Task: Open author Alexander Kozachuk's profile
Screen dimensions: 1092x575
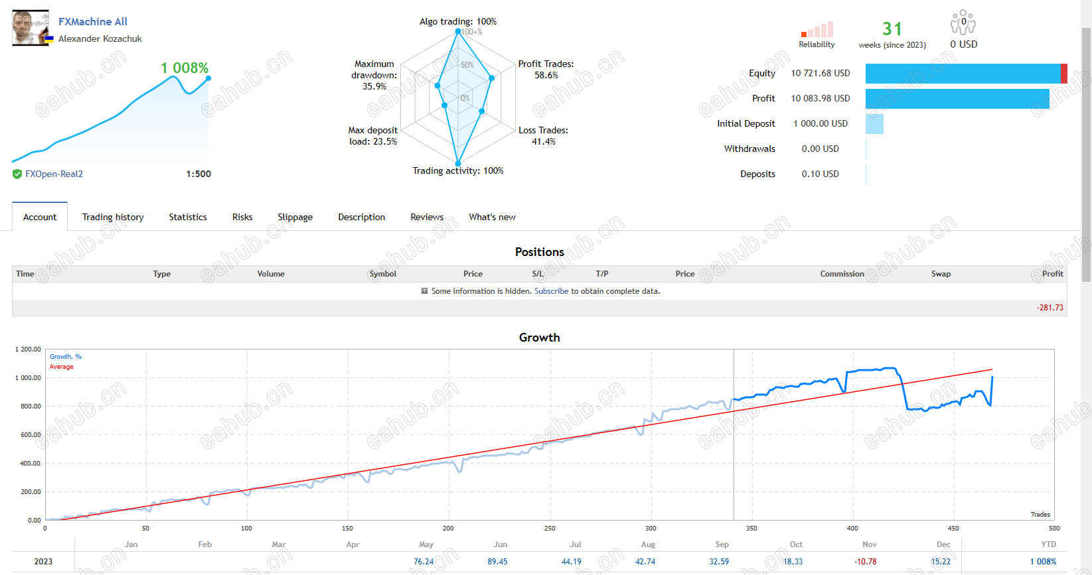Action: (100, 38)
